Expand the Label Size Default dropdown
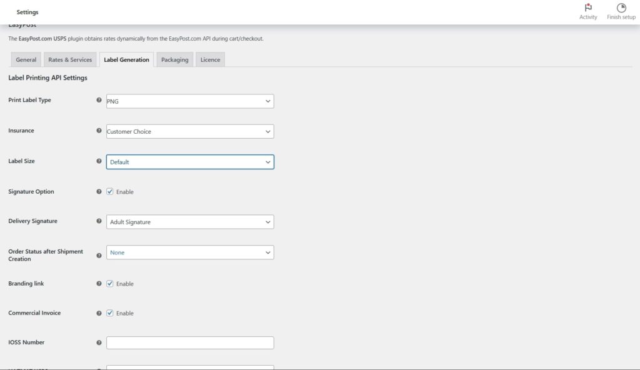640x370 pixels. [x=190, y=162]
